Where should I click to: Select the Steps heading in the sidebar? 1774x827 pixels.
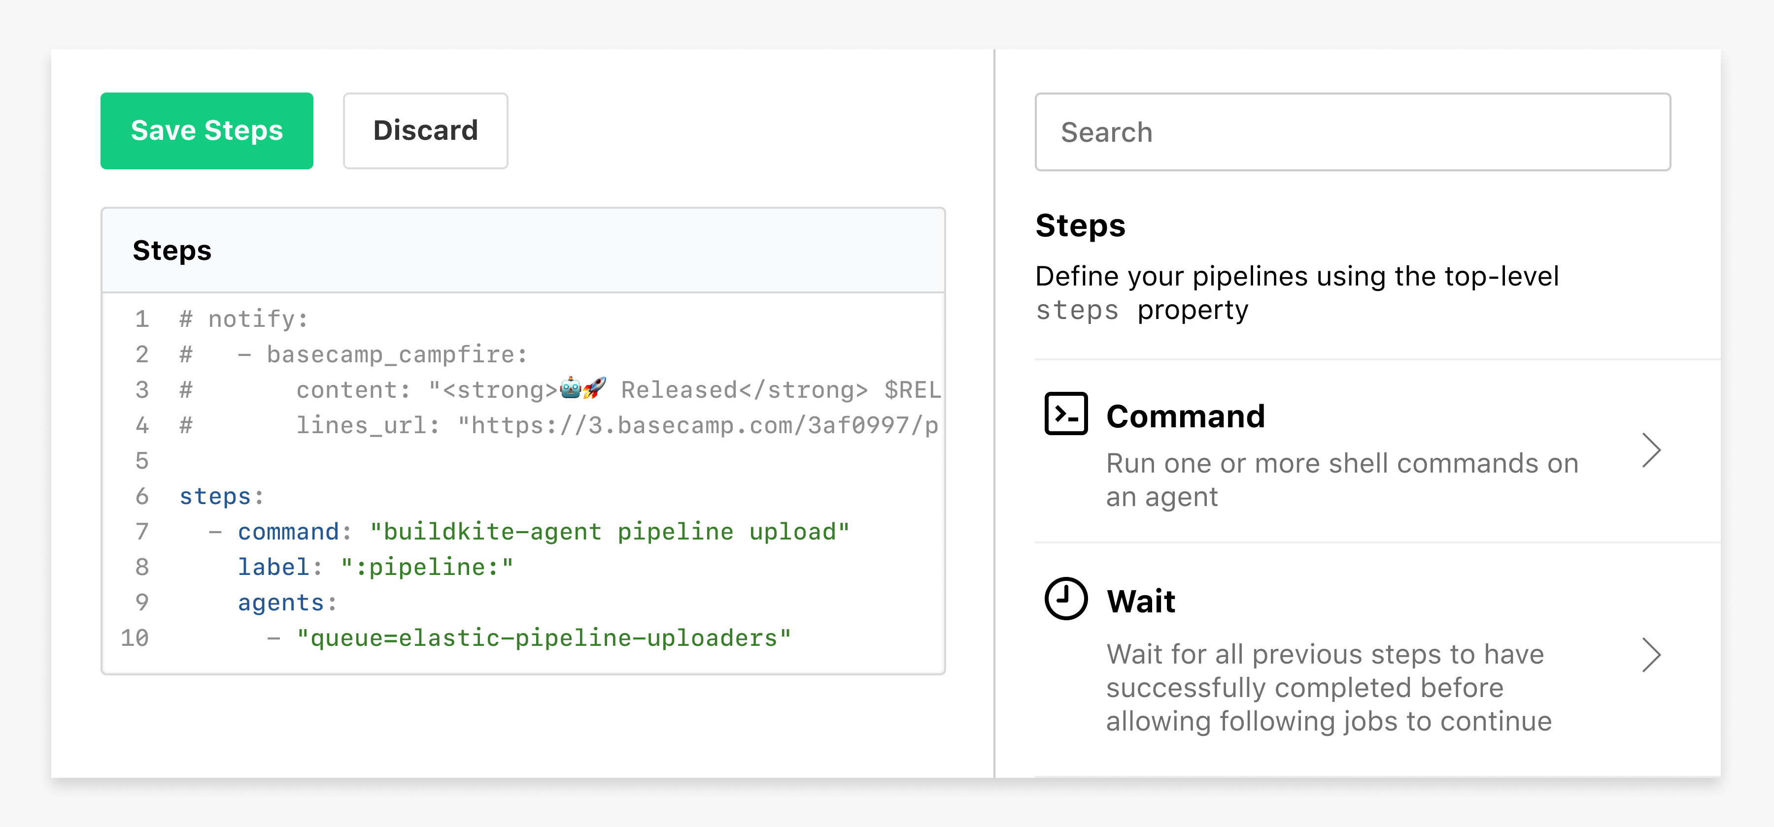1080,225
